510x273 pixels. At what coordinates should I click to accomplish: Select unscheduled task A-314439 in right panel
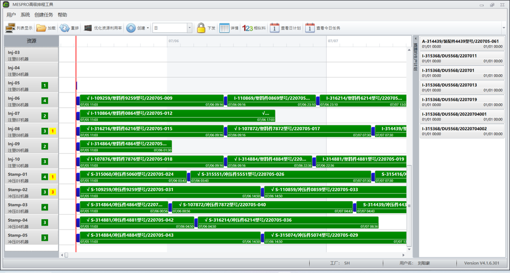click(462, 44)
